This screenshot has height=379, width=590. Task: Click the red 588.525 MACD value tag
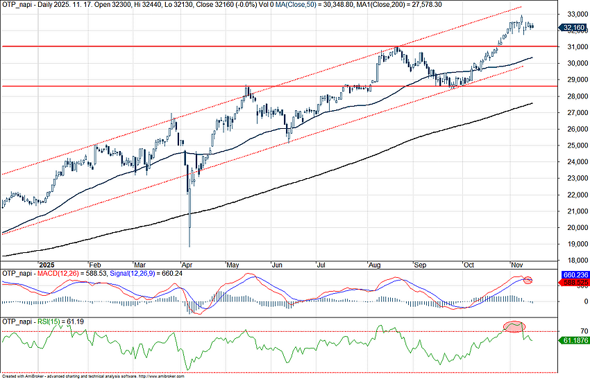click(575, 283)
